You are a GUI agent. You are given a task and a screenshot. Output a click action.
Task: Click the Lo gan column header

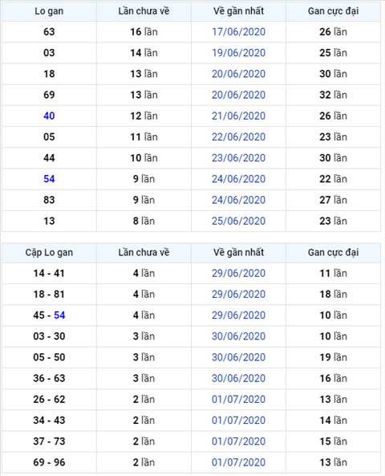[49, 11]
